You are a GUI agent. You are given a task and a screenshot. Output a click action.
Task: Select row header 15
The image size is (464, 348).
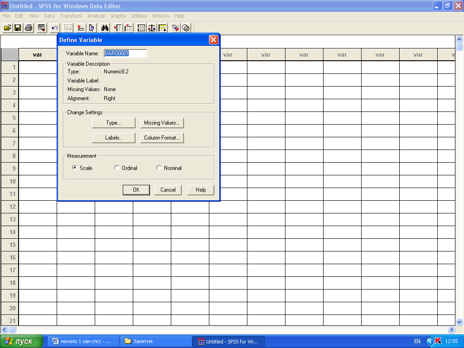[x=10, y=245]
